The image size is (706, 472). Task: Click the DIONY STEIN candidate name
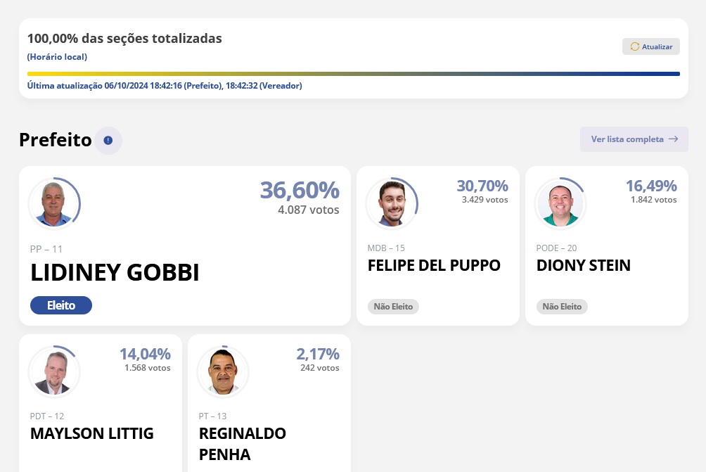[x=583, y=266]
